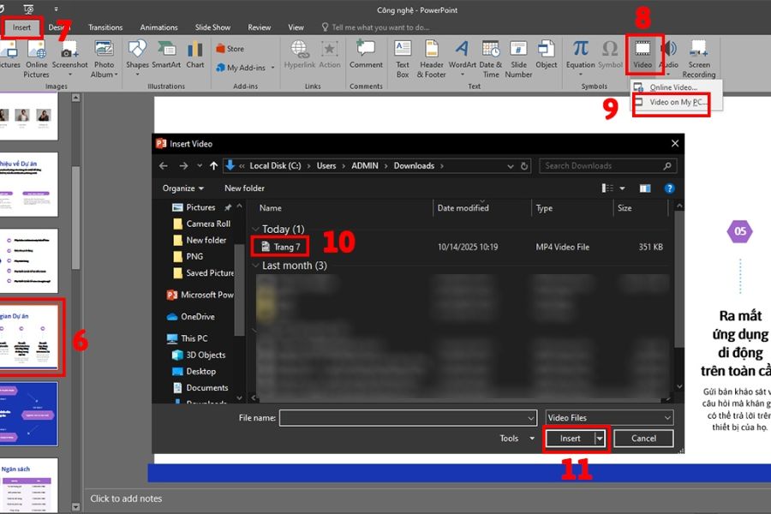Open the Video Files type dropdown
771x514 pixels.
609,417
